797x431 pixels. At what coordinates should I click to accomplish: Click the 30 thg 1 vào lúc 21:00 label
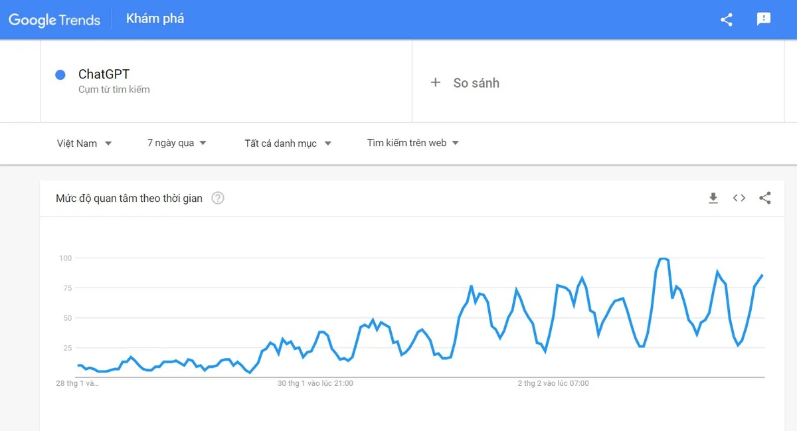tap(315, 383)
